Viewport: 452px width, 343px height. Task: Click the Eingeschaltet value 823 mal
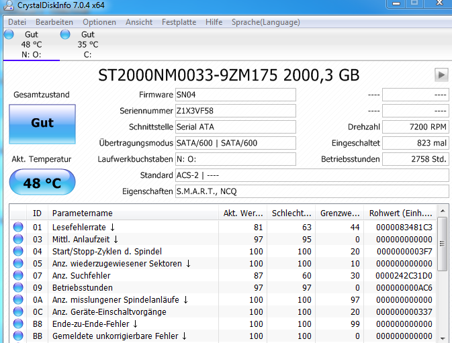[x=415, y=143]
